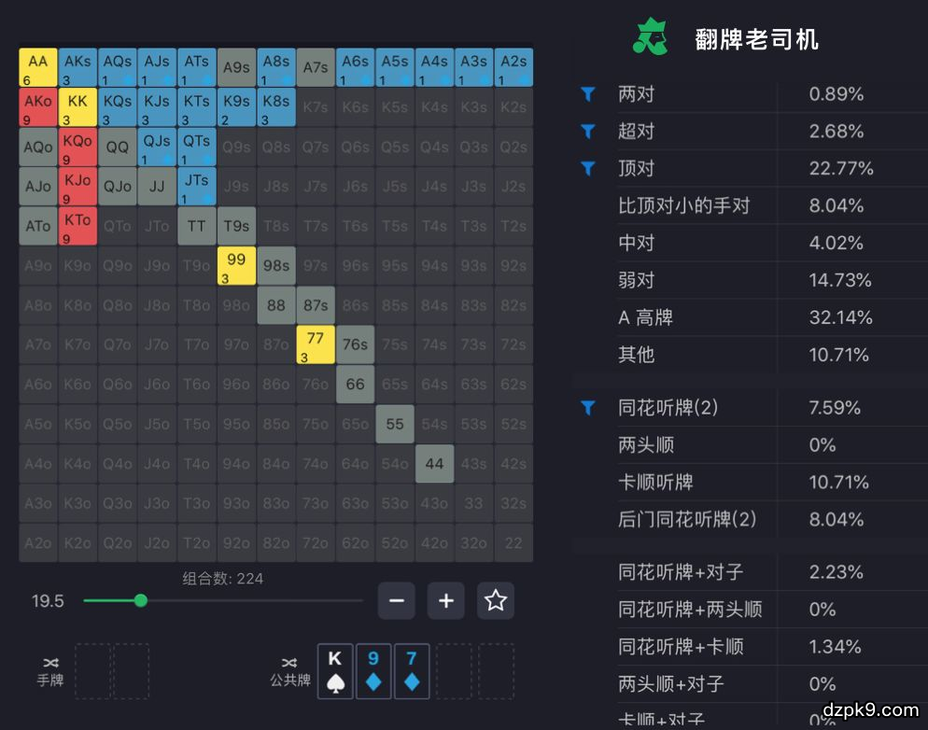
Task: Toggle the KTs hand cell
Action: (x=196, y=107)
